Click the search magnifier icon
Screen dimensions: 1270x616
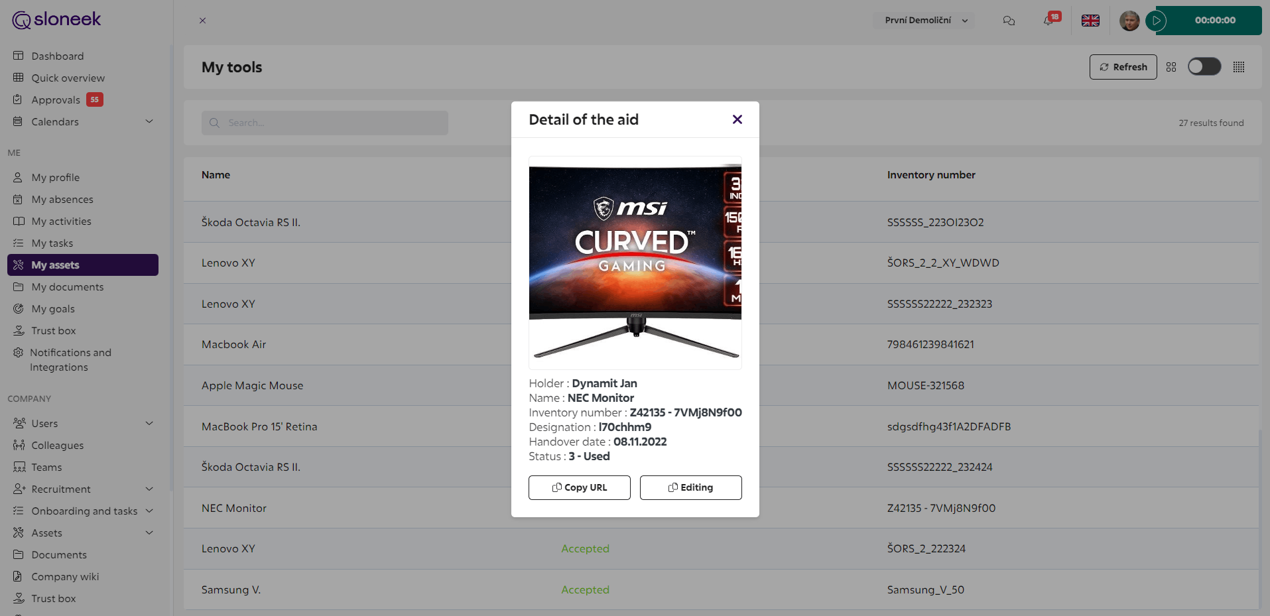pos(214,123)
